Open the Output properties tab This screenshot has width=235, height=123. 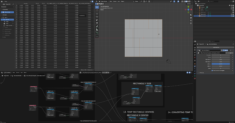[x=195, y=50]
